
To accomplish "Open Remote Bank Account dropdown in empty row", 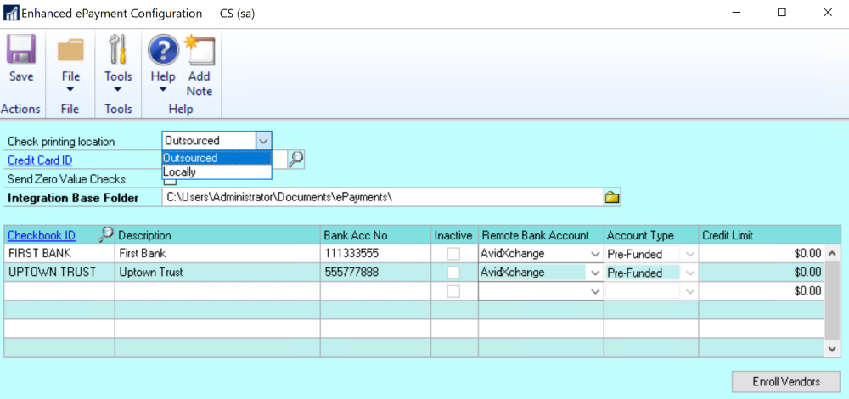I will pos(595,291).
